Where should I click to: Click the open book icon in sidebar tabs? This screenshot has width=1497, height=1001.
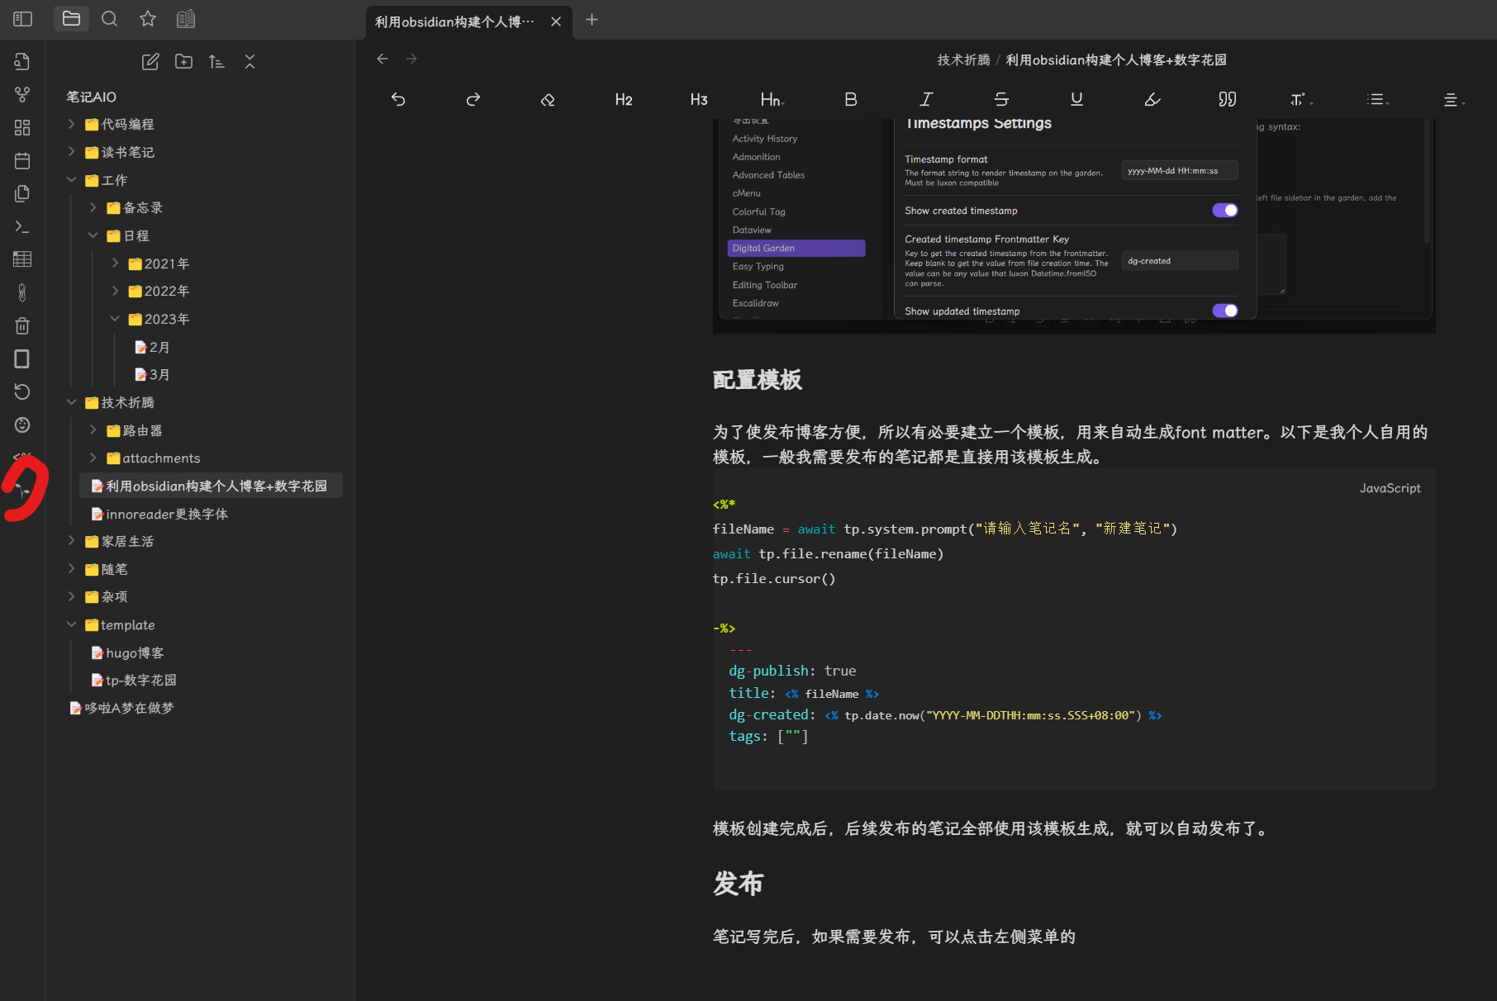(186, 18)
